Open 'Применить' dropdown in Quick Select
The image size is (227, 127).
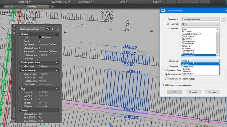click(200, 19)
